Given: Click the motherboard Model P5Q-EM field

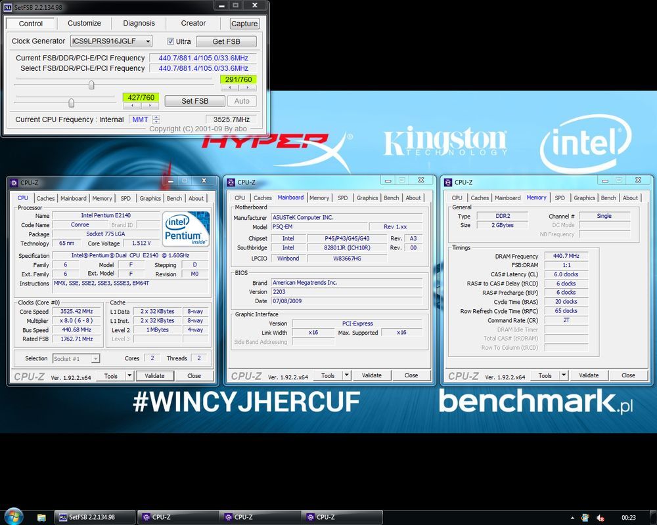Looking at the screenshot, I should click(319, 226).
